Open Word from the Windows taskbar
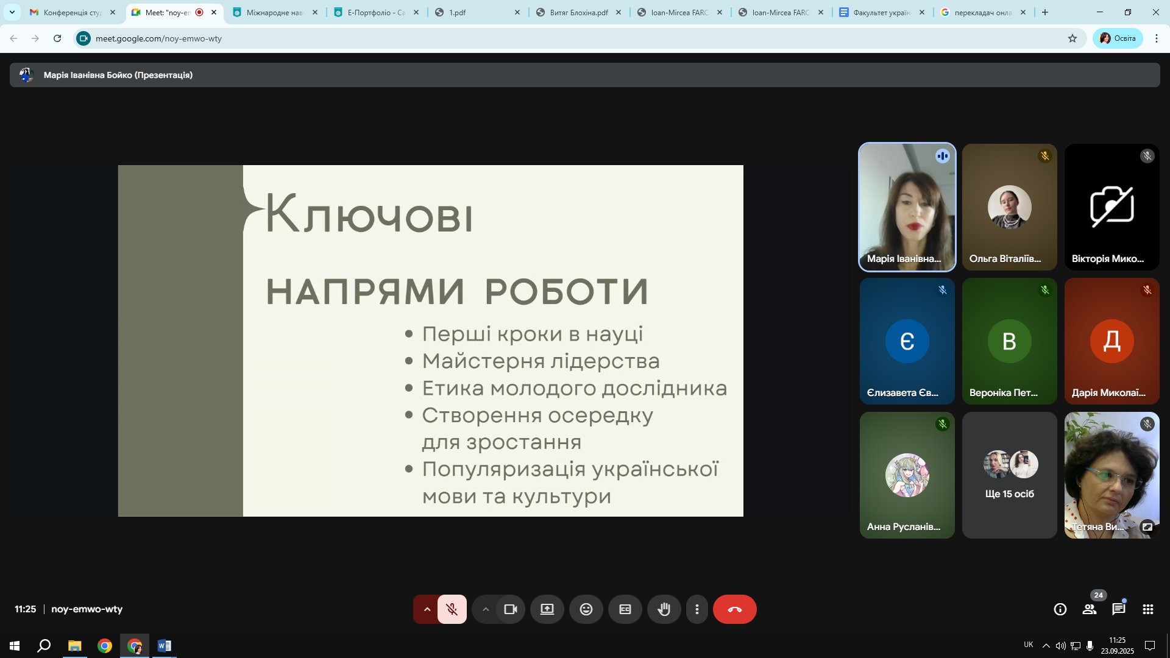This screenshot has width=1170, height=658. [x=164, y=646]
